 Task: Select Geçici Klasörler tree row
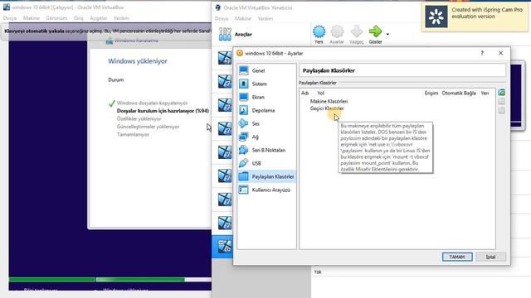click(327, 108)
